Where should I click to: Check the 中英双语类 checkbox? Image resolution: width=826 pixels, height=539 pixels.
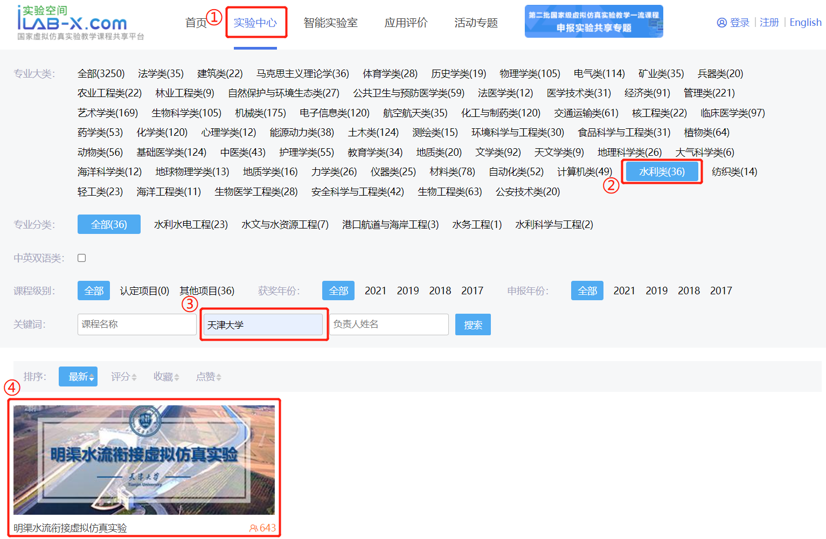(x=81, y=258)
